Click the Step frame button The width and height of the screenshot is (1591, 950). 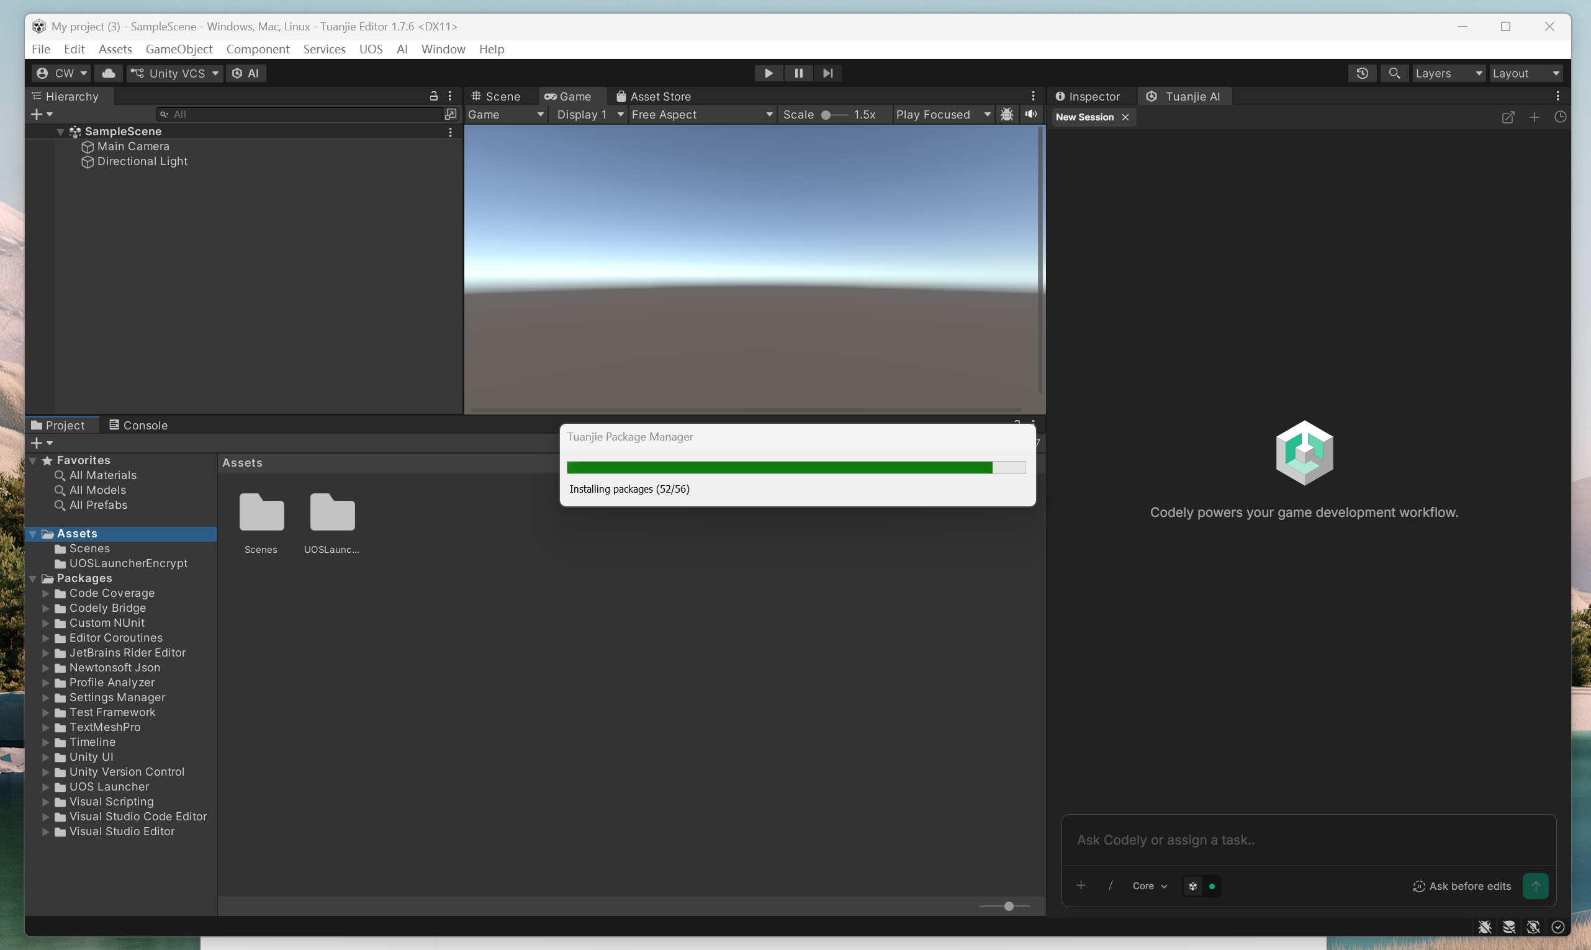828,73
